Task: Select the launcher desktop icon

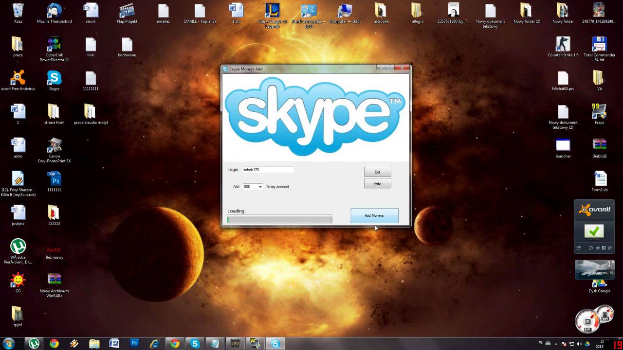Action: pyautogui.click(x=563, y=148)
